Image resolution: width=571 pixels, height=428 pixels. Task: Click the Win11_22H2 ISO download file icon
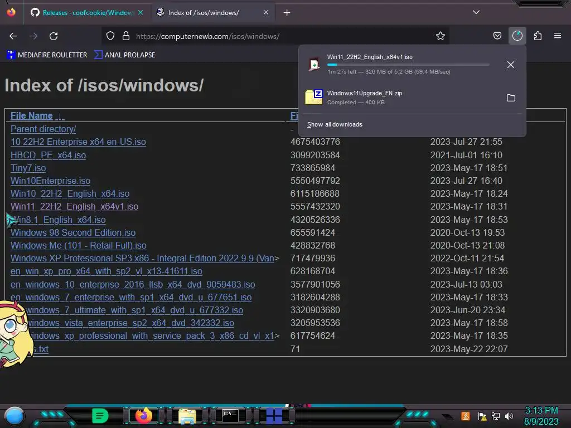click(x=314, y=65)
